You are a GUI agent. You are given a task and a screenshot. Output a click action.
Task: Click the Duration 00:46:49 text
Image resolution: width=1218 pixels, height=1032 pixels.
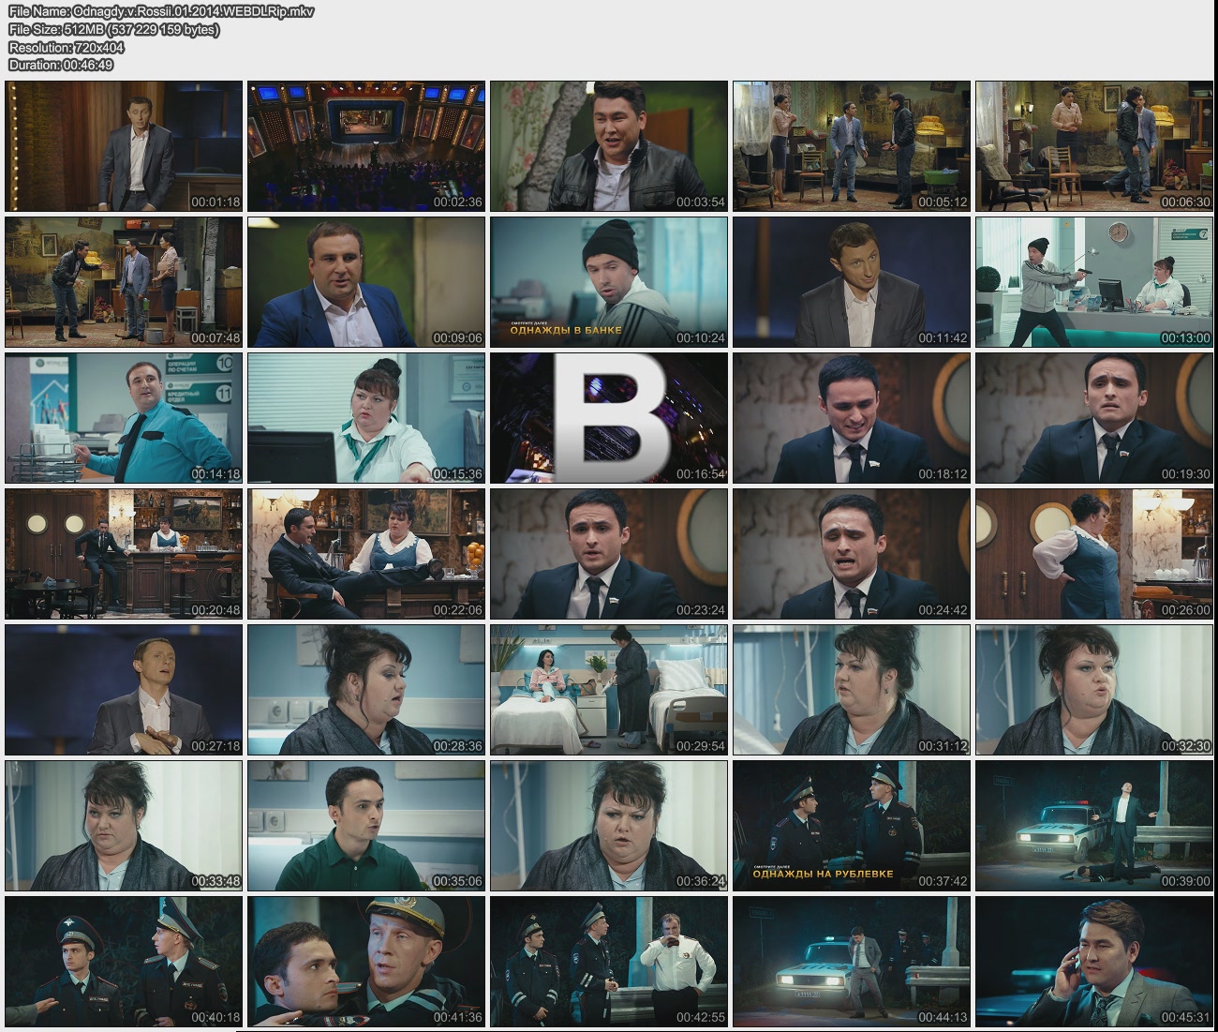tap(61, 65)
